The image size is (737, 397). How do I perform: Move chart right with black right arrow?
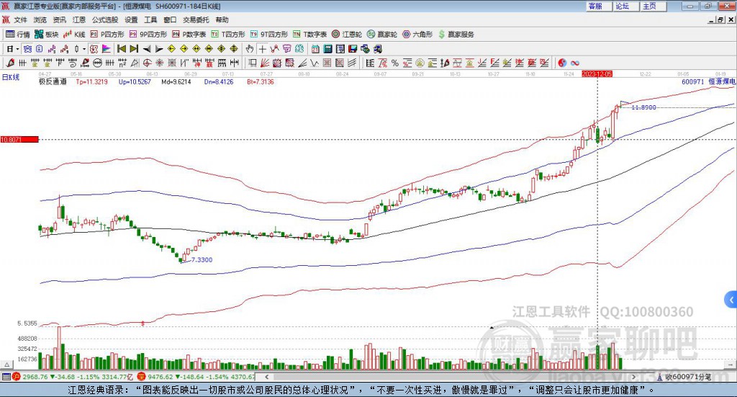coord(159,49)
